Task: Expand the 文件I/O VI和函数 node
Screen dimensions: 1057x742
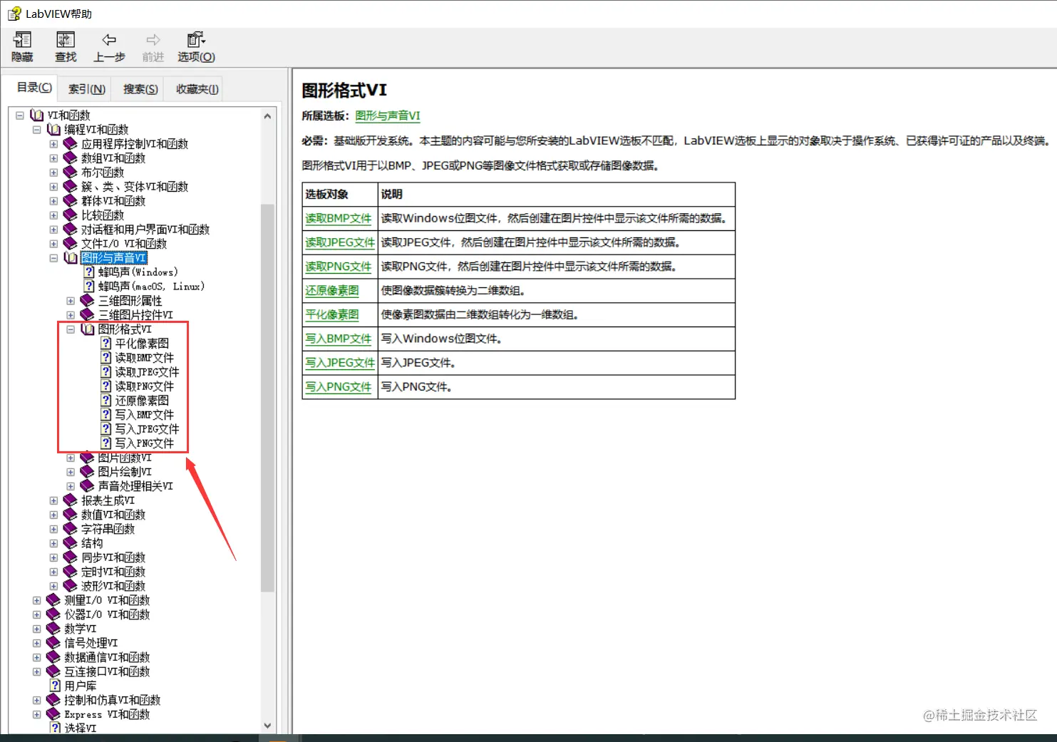Action: 53,244
